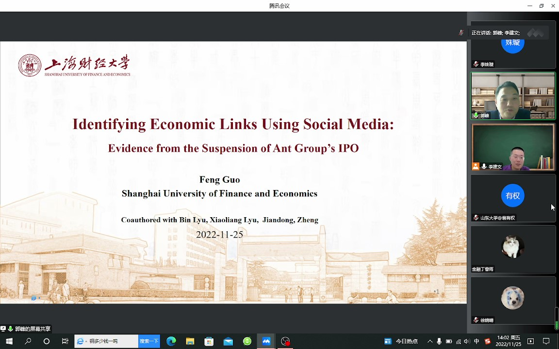Click the tray microphone status icon
Image resolution: width=559 pixels, height=349 pixels.
(439, 341)
